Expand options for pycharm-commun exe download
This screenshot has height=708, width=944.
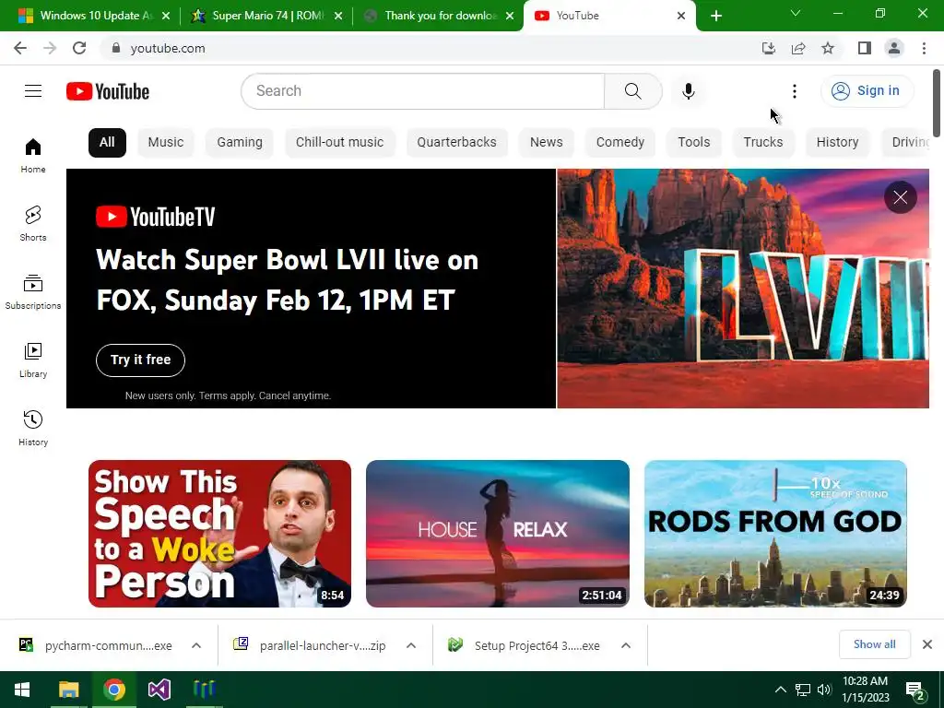[x=196, y=645]
